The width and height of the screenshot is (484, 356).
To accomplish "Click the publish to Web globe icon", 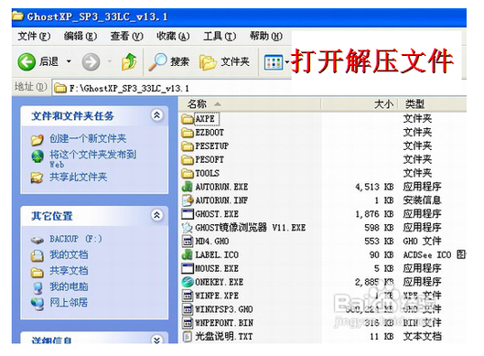I will 38,156.
